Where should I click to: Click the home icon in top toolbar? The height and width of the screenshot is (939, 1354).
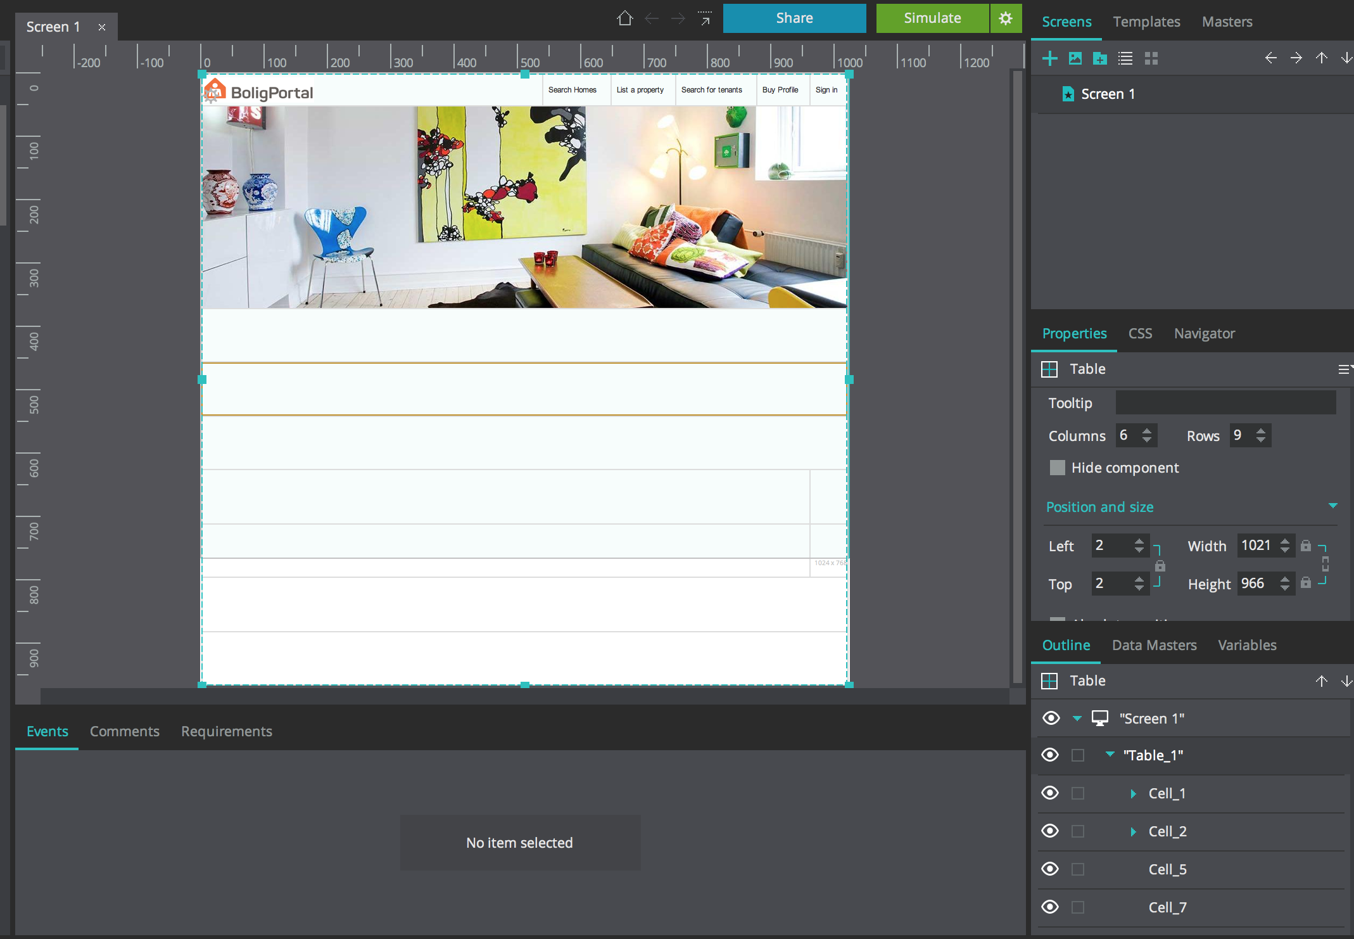[624, 18]
